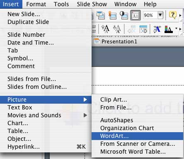Click the line spacing toolbar icon
The height and width of the screenshot is (159, 184).
94,29
